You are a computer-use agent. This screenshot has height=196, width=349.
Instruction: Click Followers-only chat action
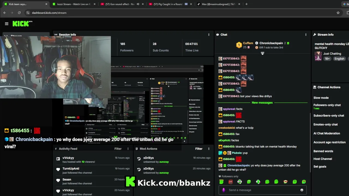[x=327, y=105]
